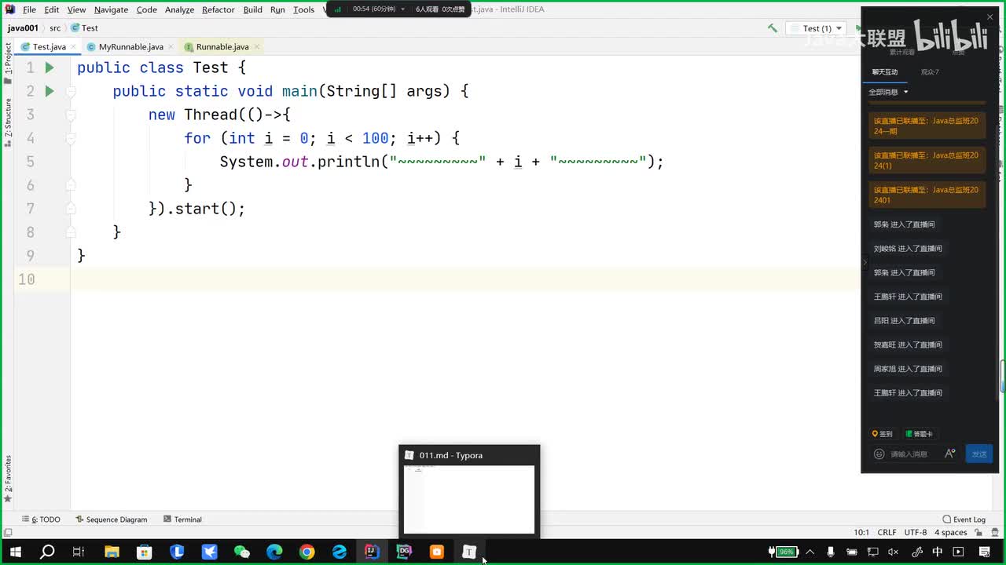The width and height of the screenshot is (1006, 565).
Task: Click the 答题卡 answer card button
Action: coord(919,434)
